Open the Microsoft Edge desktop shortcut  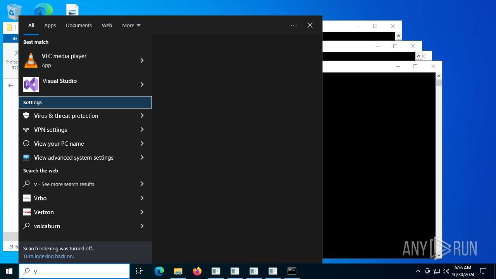pos(43,10)
